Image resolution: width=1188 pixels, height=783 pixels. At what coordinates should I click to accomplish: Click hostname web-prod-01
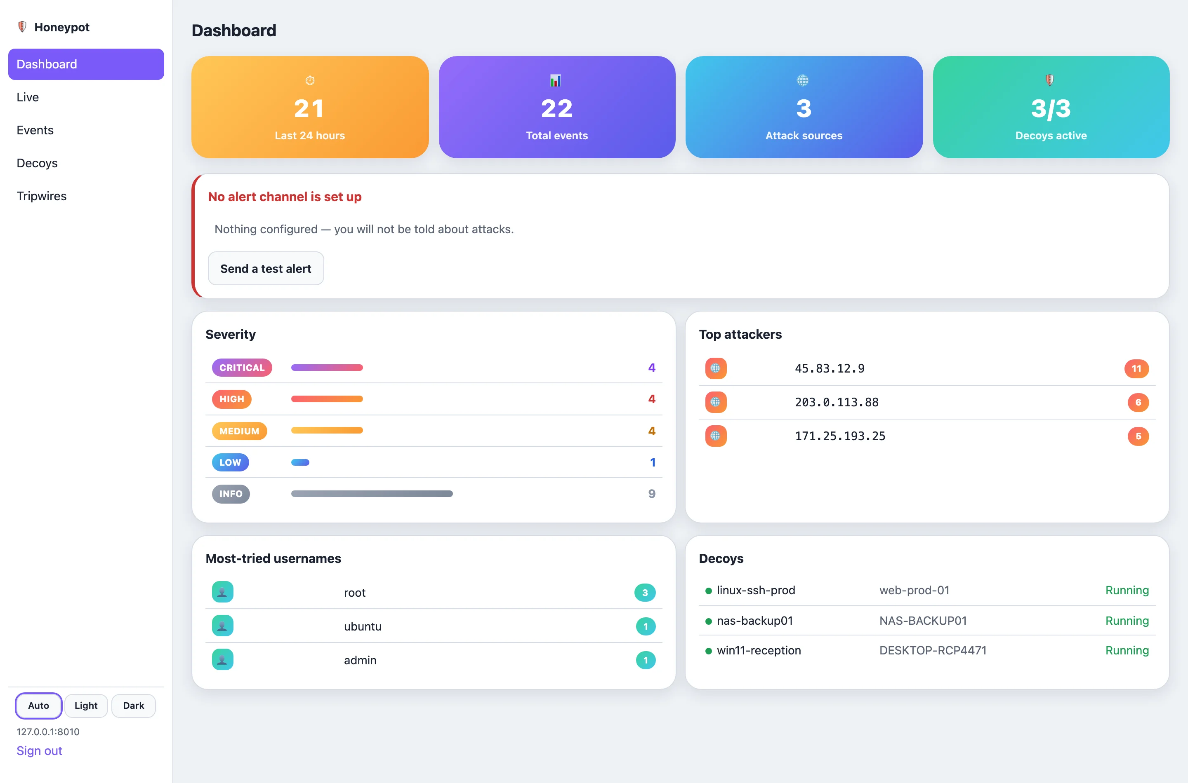click(915, 590)
